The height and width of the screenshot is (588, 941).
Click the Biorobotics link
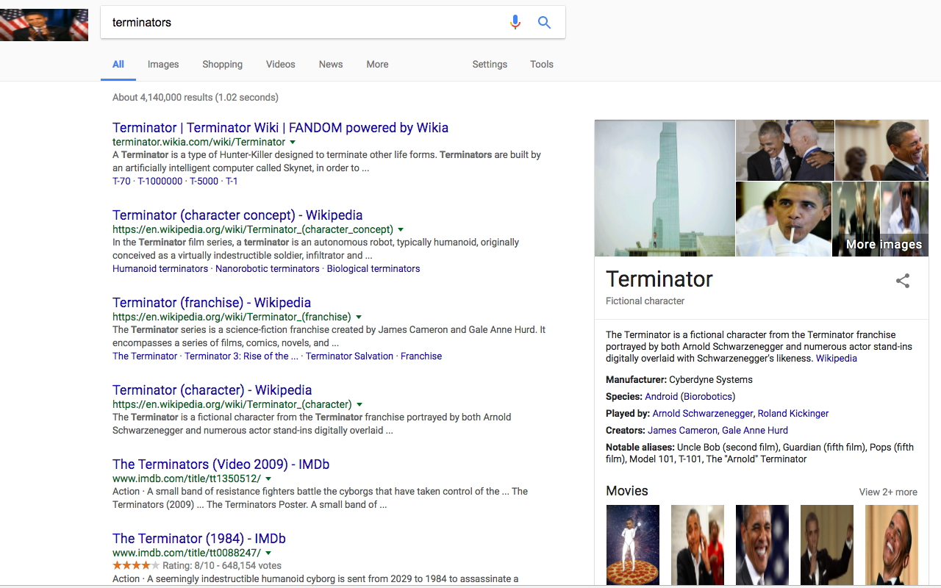pyautogui.click(x=708, y=397)
